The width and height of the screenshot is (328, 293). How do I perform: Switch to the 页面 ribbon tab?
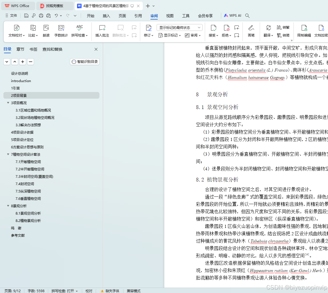tap(122, 16)
